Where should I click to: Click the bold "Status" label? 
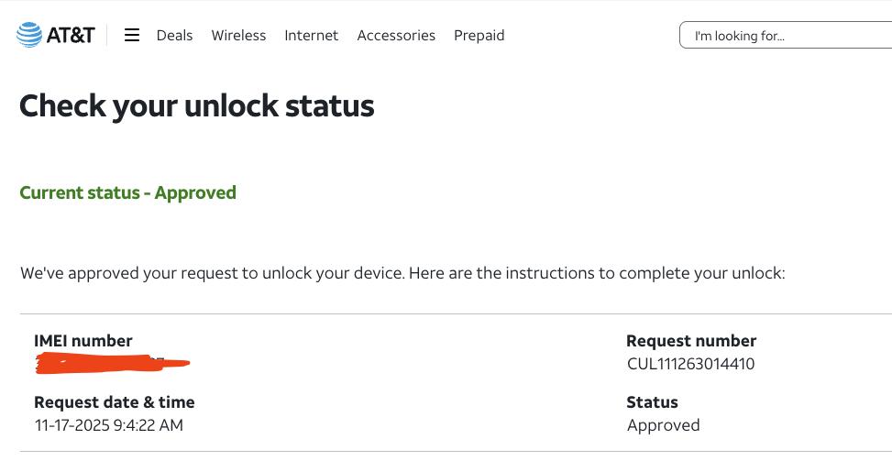click(652, 402)
